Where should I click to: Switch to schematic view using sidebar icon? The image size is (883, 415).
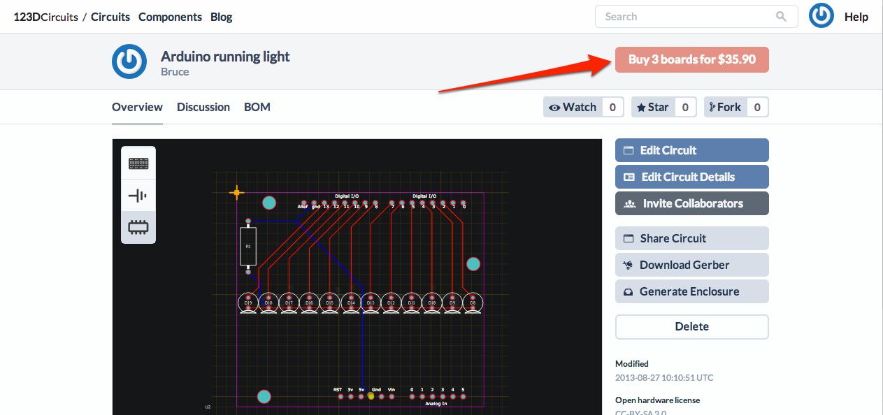pyautogui.click(x=138, y=195)
